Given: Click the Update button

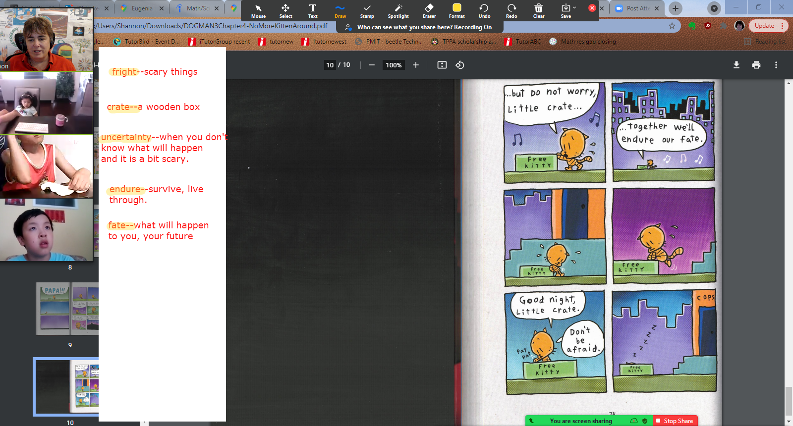Looking at the screenshot, I should (x=764, y=26).
